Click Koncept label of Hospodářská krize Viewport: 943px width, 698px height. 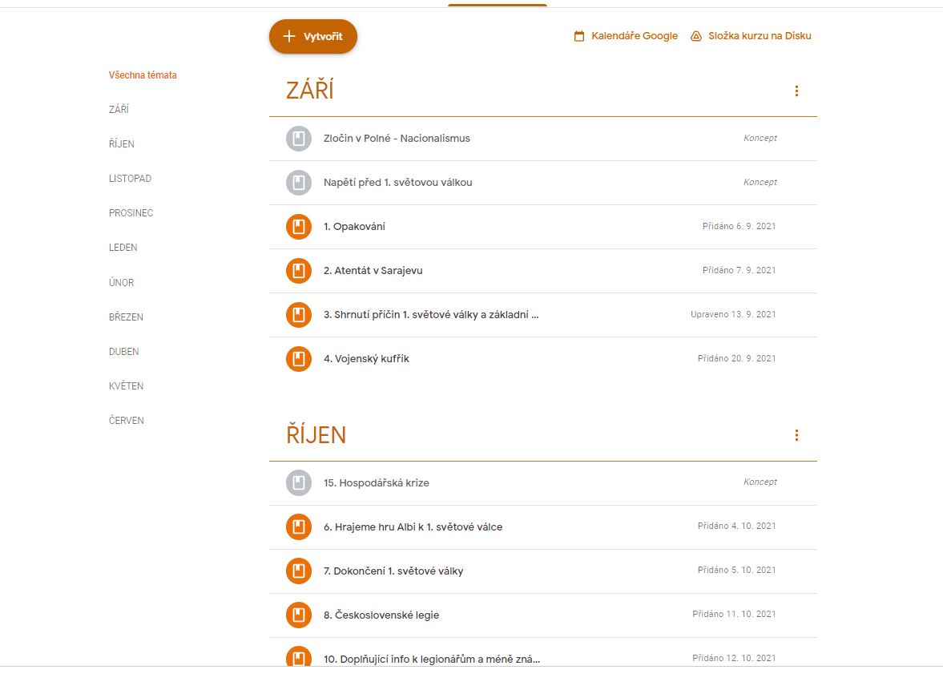point(760,482)
